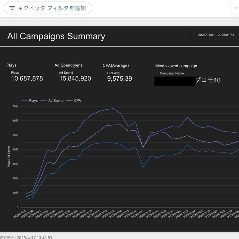Select the Plays scorecard value 10,687,878
The image size is (239, 239).
pyautogui.click(x=27, y=78)
